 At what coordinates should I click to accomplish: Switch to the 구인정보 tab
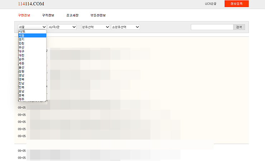pos(24,15)
